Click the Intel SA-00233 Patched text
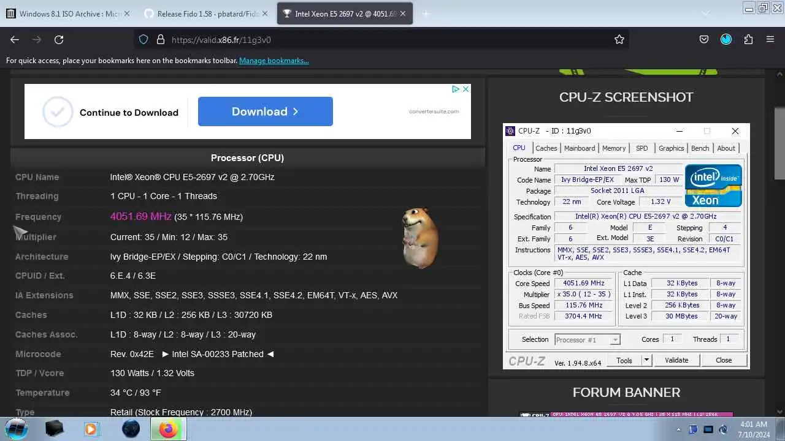The height and width of the screenshot is (441, 785). 218,354
